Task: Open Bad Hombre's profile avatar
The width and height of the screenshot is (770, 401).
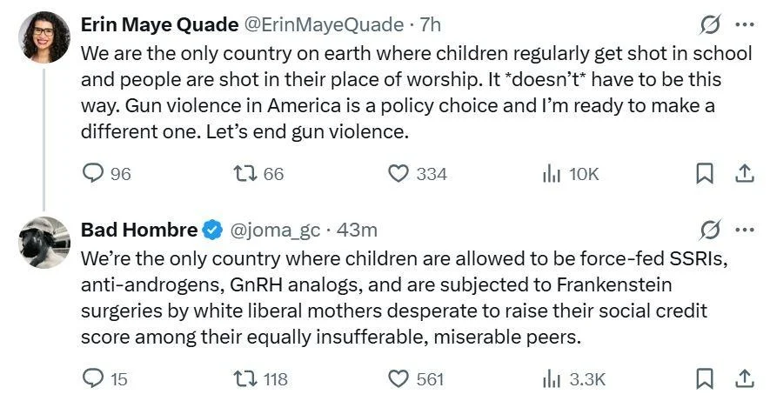Action: pyautogui.click(x=44, y=242)
